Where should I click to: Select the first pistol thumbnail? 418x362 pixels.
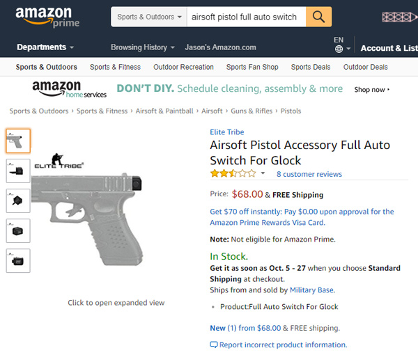pyautogui.click(x=18, y=141)
